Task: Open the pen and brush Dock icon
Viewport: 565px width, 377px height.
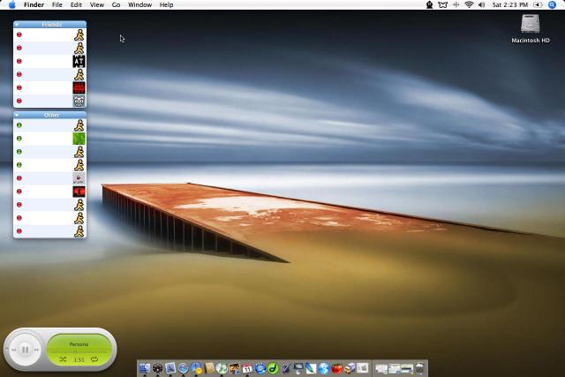Action: [x=286, y=368]
